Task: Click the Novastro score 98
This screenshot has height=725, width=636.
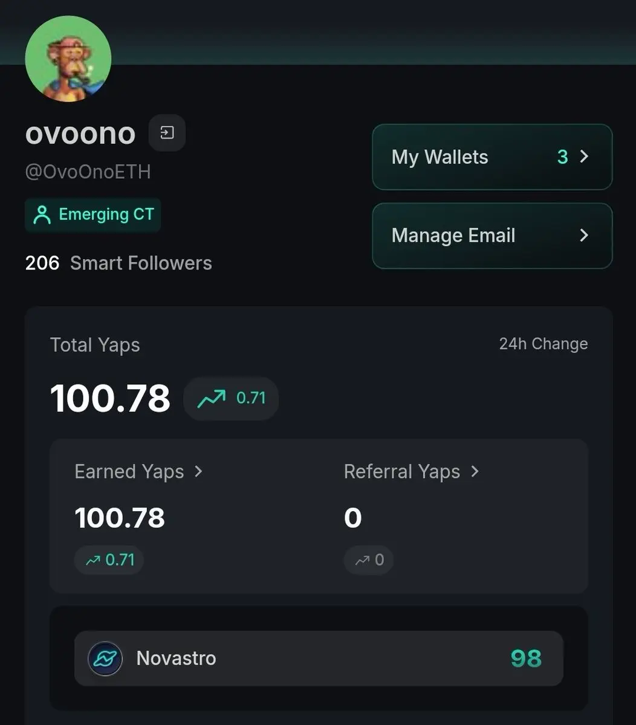Action: [x=526, y=658]
